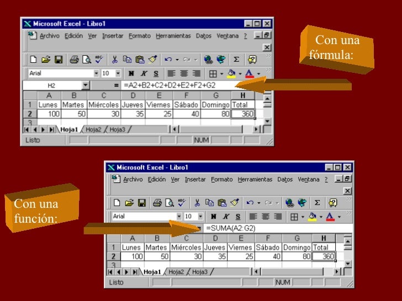The image size is (402, 301).
Task: Open borders dropdown arrow in top Excel window
Action: (221, 74)
